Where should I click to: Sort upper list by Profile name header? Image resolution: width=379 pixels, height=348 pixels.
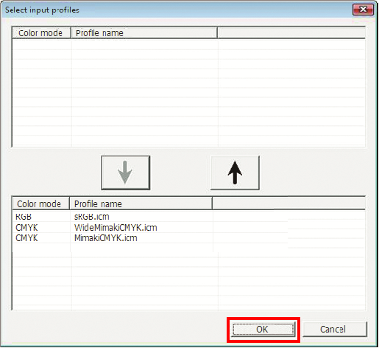click(144, 33)
